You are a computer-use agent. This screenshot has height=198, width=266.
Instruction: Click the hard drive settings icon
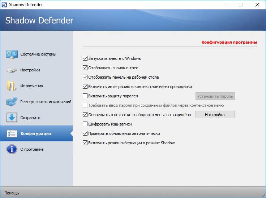click(x=12, y=70)
